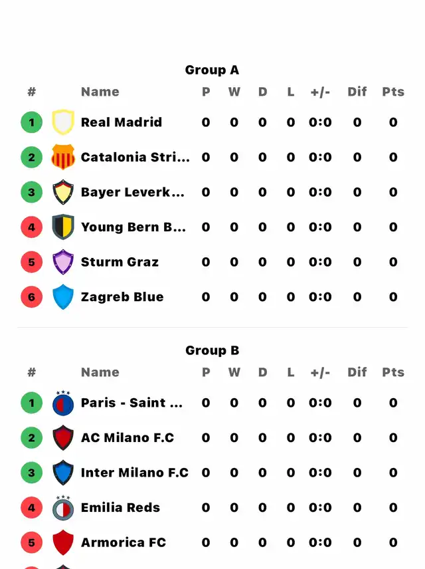Tap the Zagreb Blue shield crest

click(x=63, y=297)
